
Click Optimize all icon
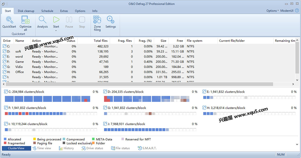pos(25,20)
